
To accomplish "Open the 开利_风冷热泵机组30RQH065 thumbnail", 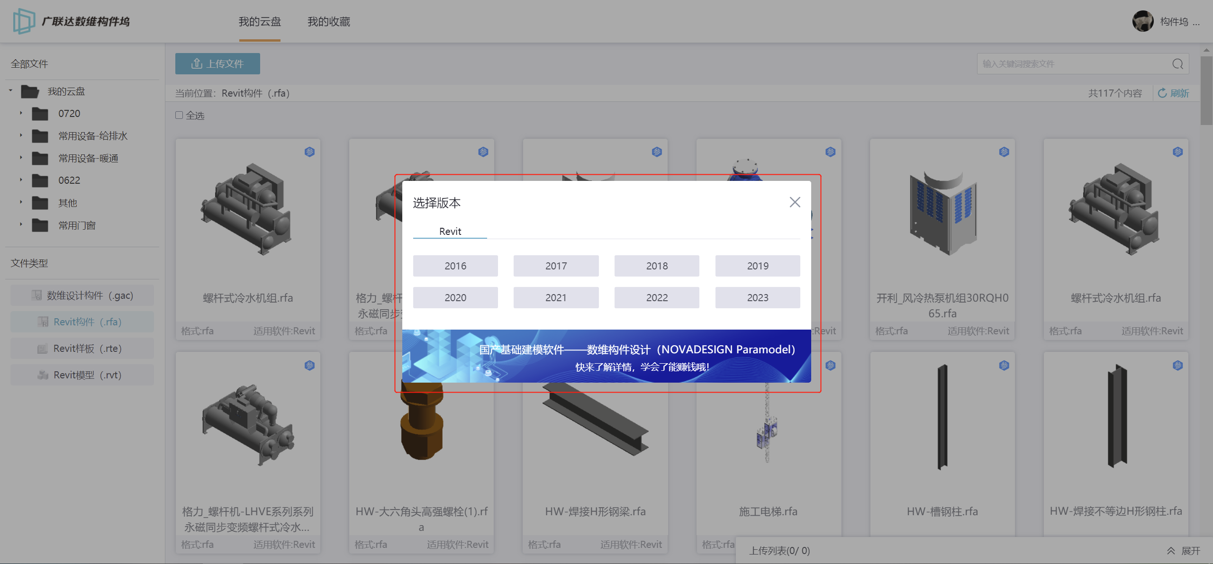I will tap(942, 213).
